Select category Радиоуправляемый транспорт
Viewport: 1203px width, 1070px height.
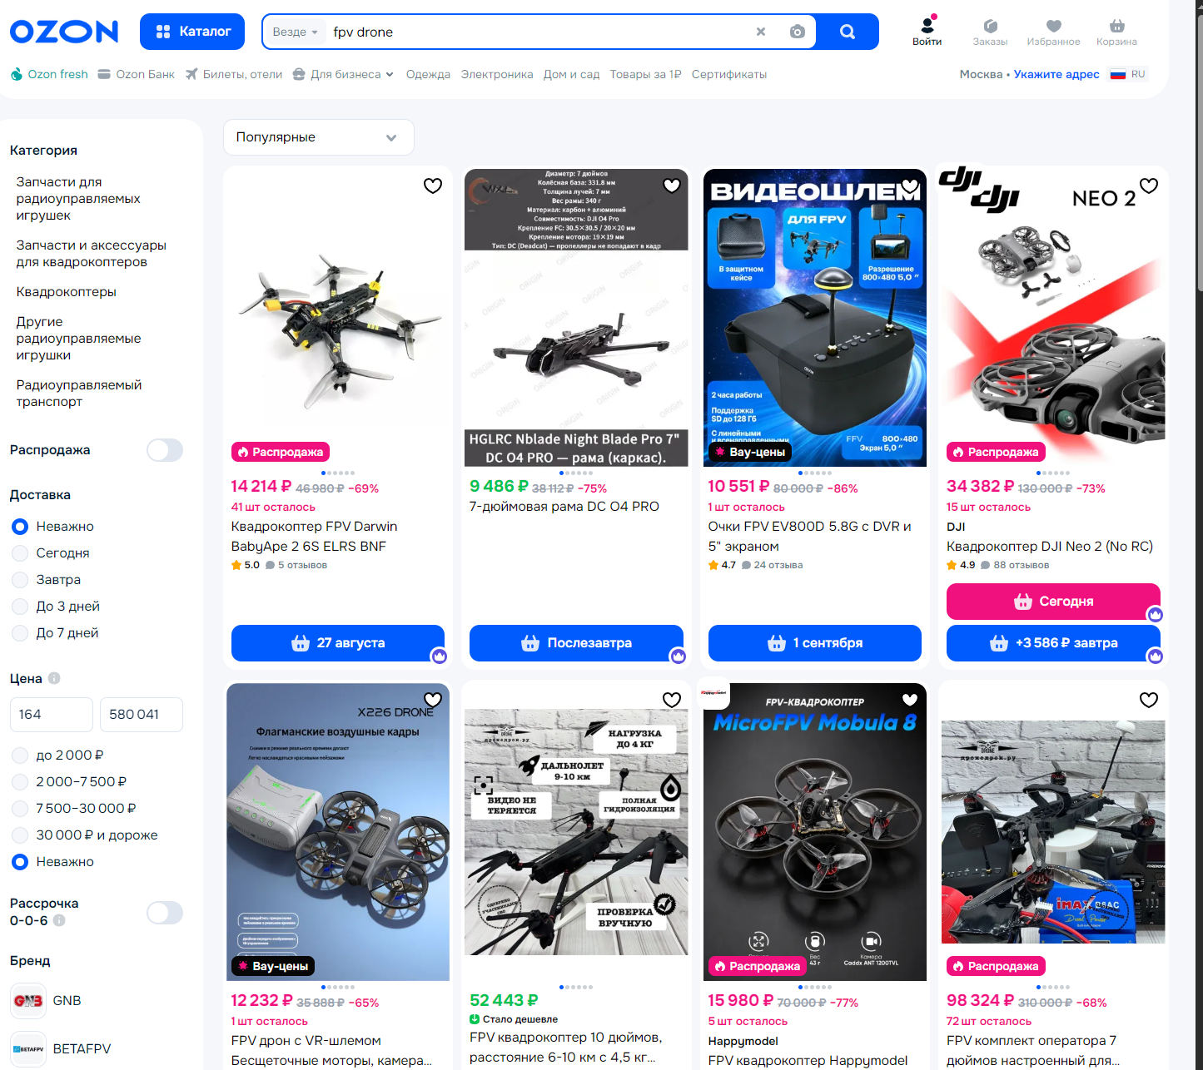pos(78,394)
